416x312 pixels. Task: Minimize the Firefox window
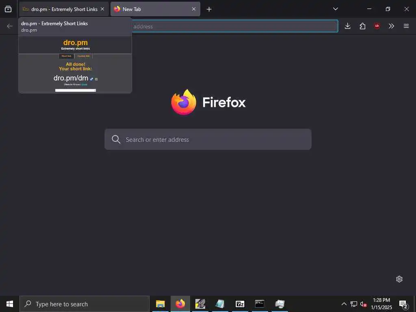pos(369,9)
